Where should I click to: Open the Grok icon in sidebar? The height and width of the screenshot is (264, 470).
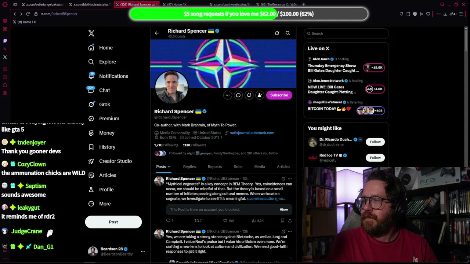(91, 104)
